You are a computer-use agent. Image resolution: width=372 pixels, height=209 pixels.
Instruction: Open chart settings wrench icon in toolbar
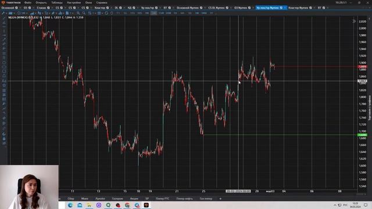pos(3,13)
